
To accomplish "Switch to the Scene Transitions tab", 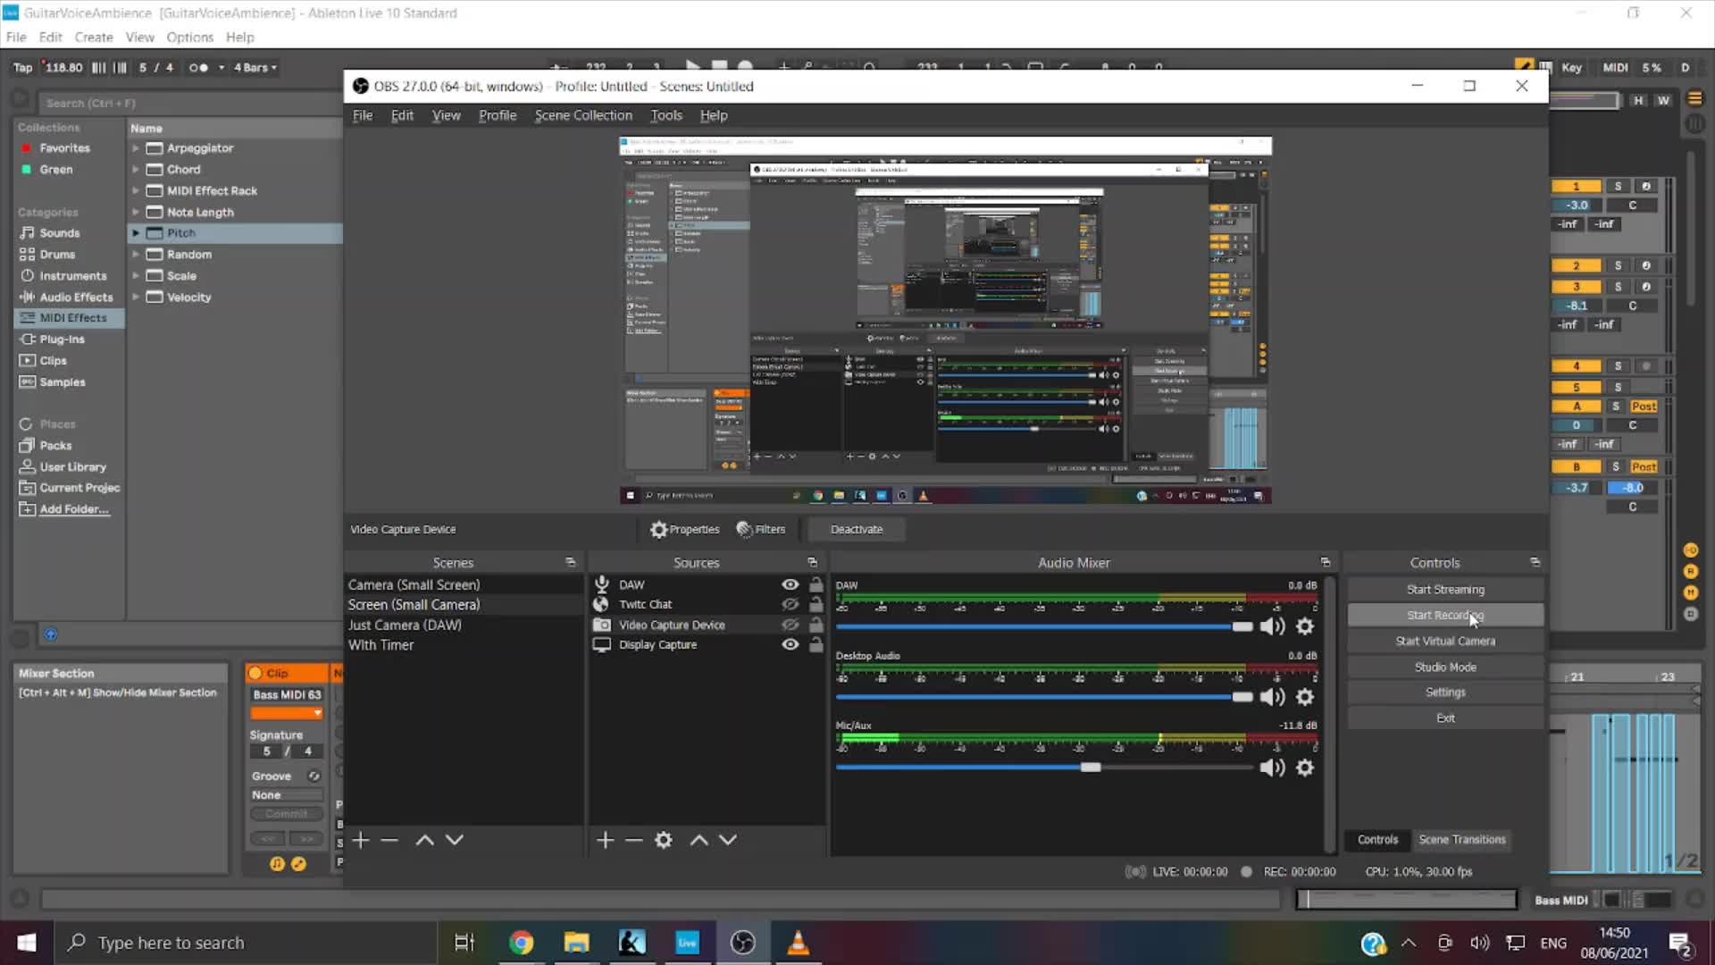I will [1462, 839].
